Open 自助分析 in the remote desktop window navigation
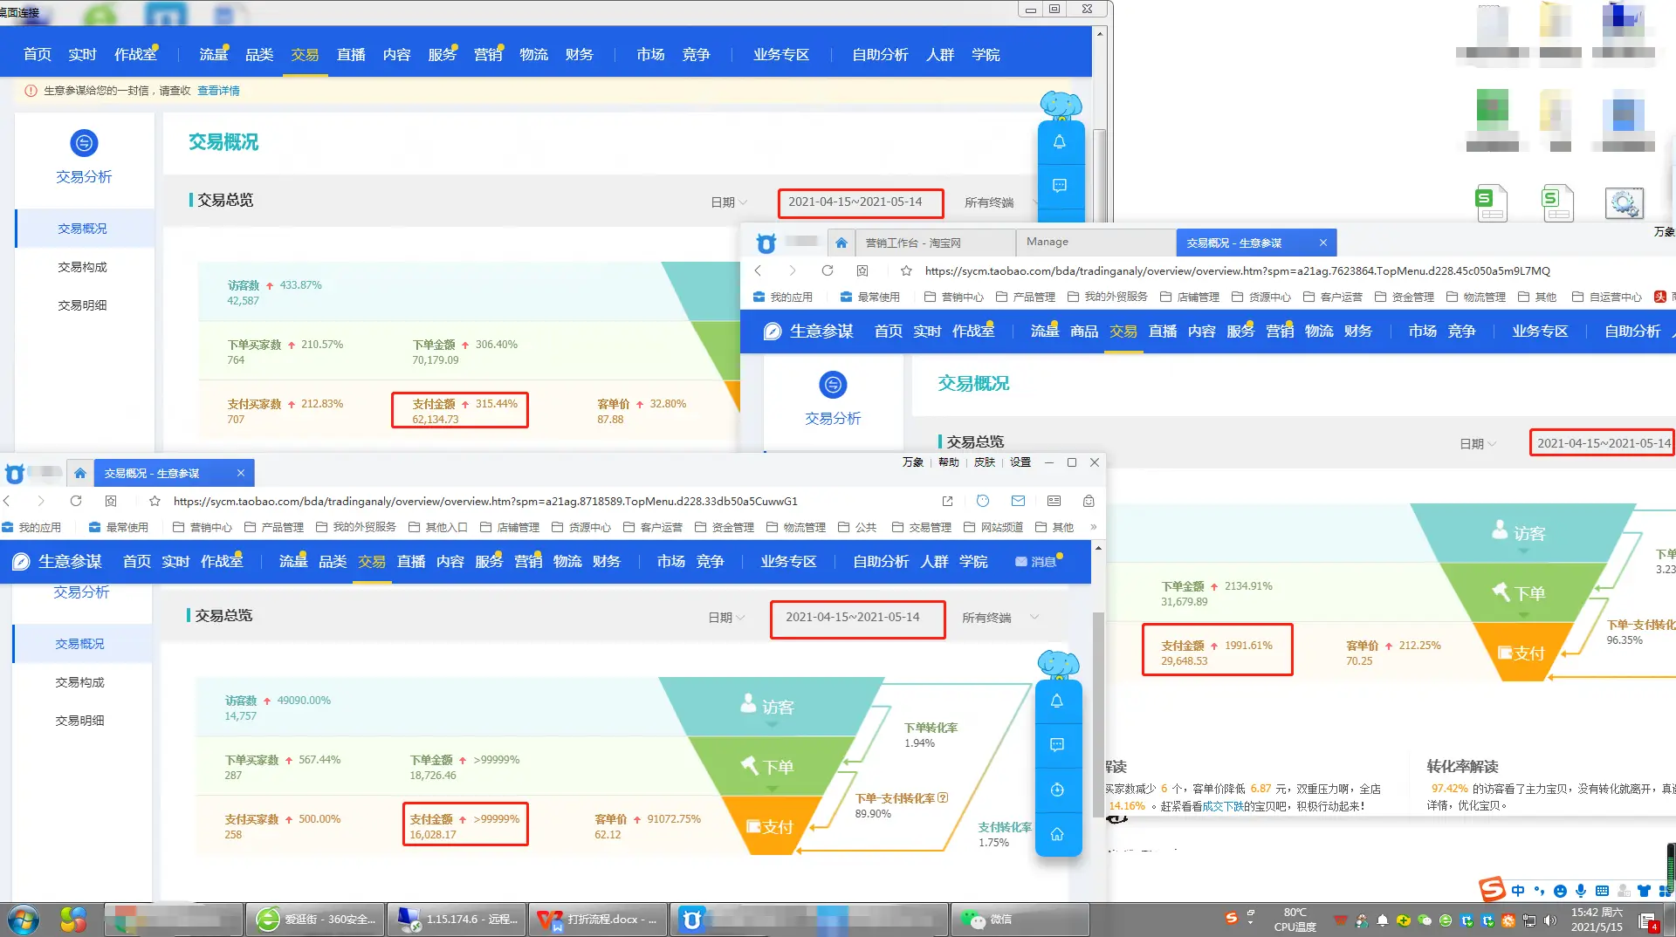1676x937 pixels. pos(880,55)
